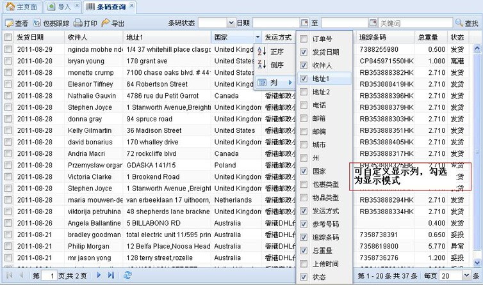The height and width of the screenshot is (285, 483).
Task: Go to the first page
Action: click(9, 275)
